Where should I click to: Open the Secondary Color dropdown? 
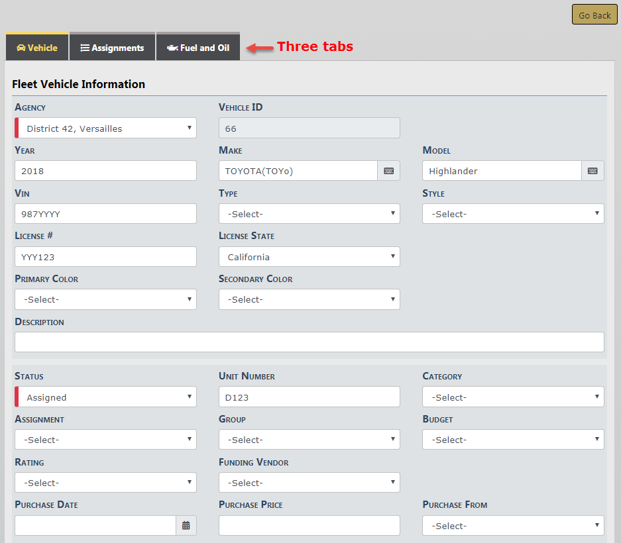point(309,299)
